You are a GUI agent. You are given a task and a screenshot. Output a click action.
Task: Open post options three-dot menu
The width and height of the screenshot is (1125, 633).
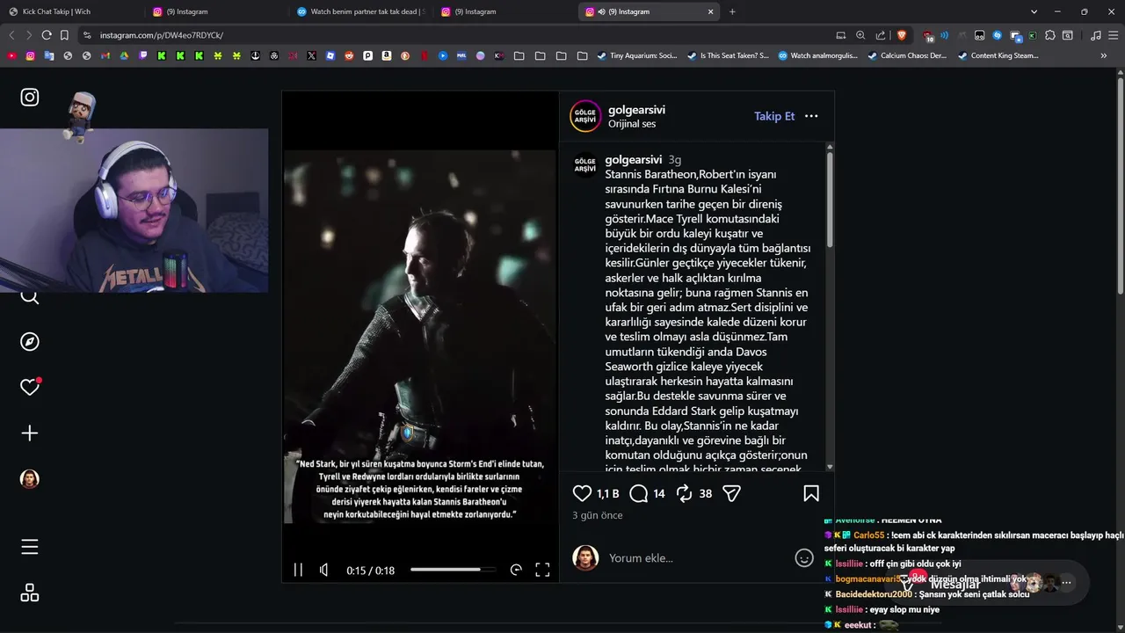pos(811,116)
